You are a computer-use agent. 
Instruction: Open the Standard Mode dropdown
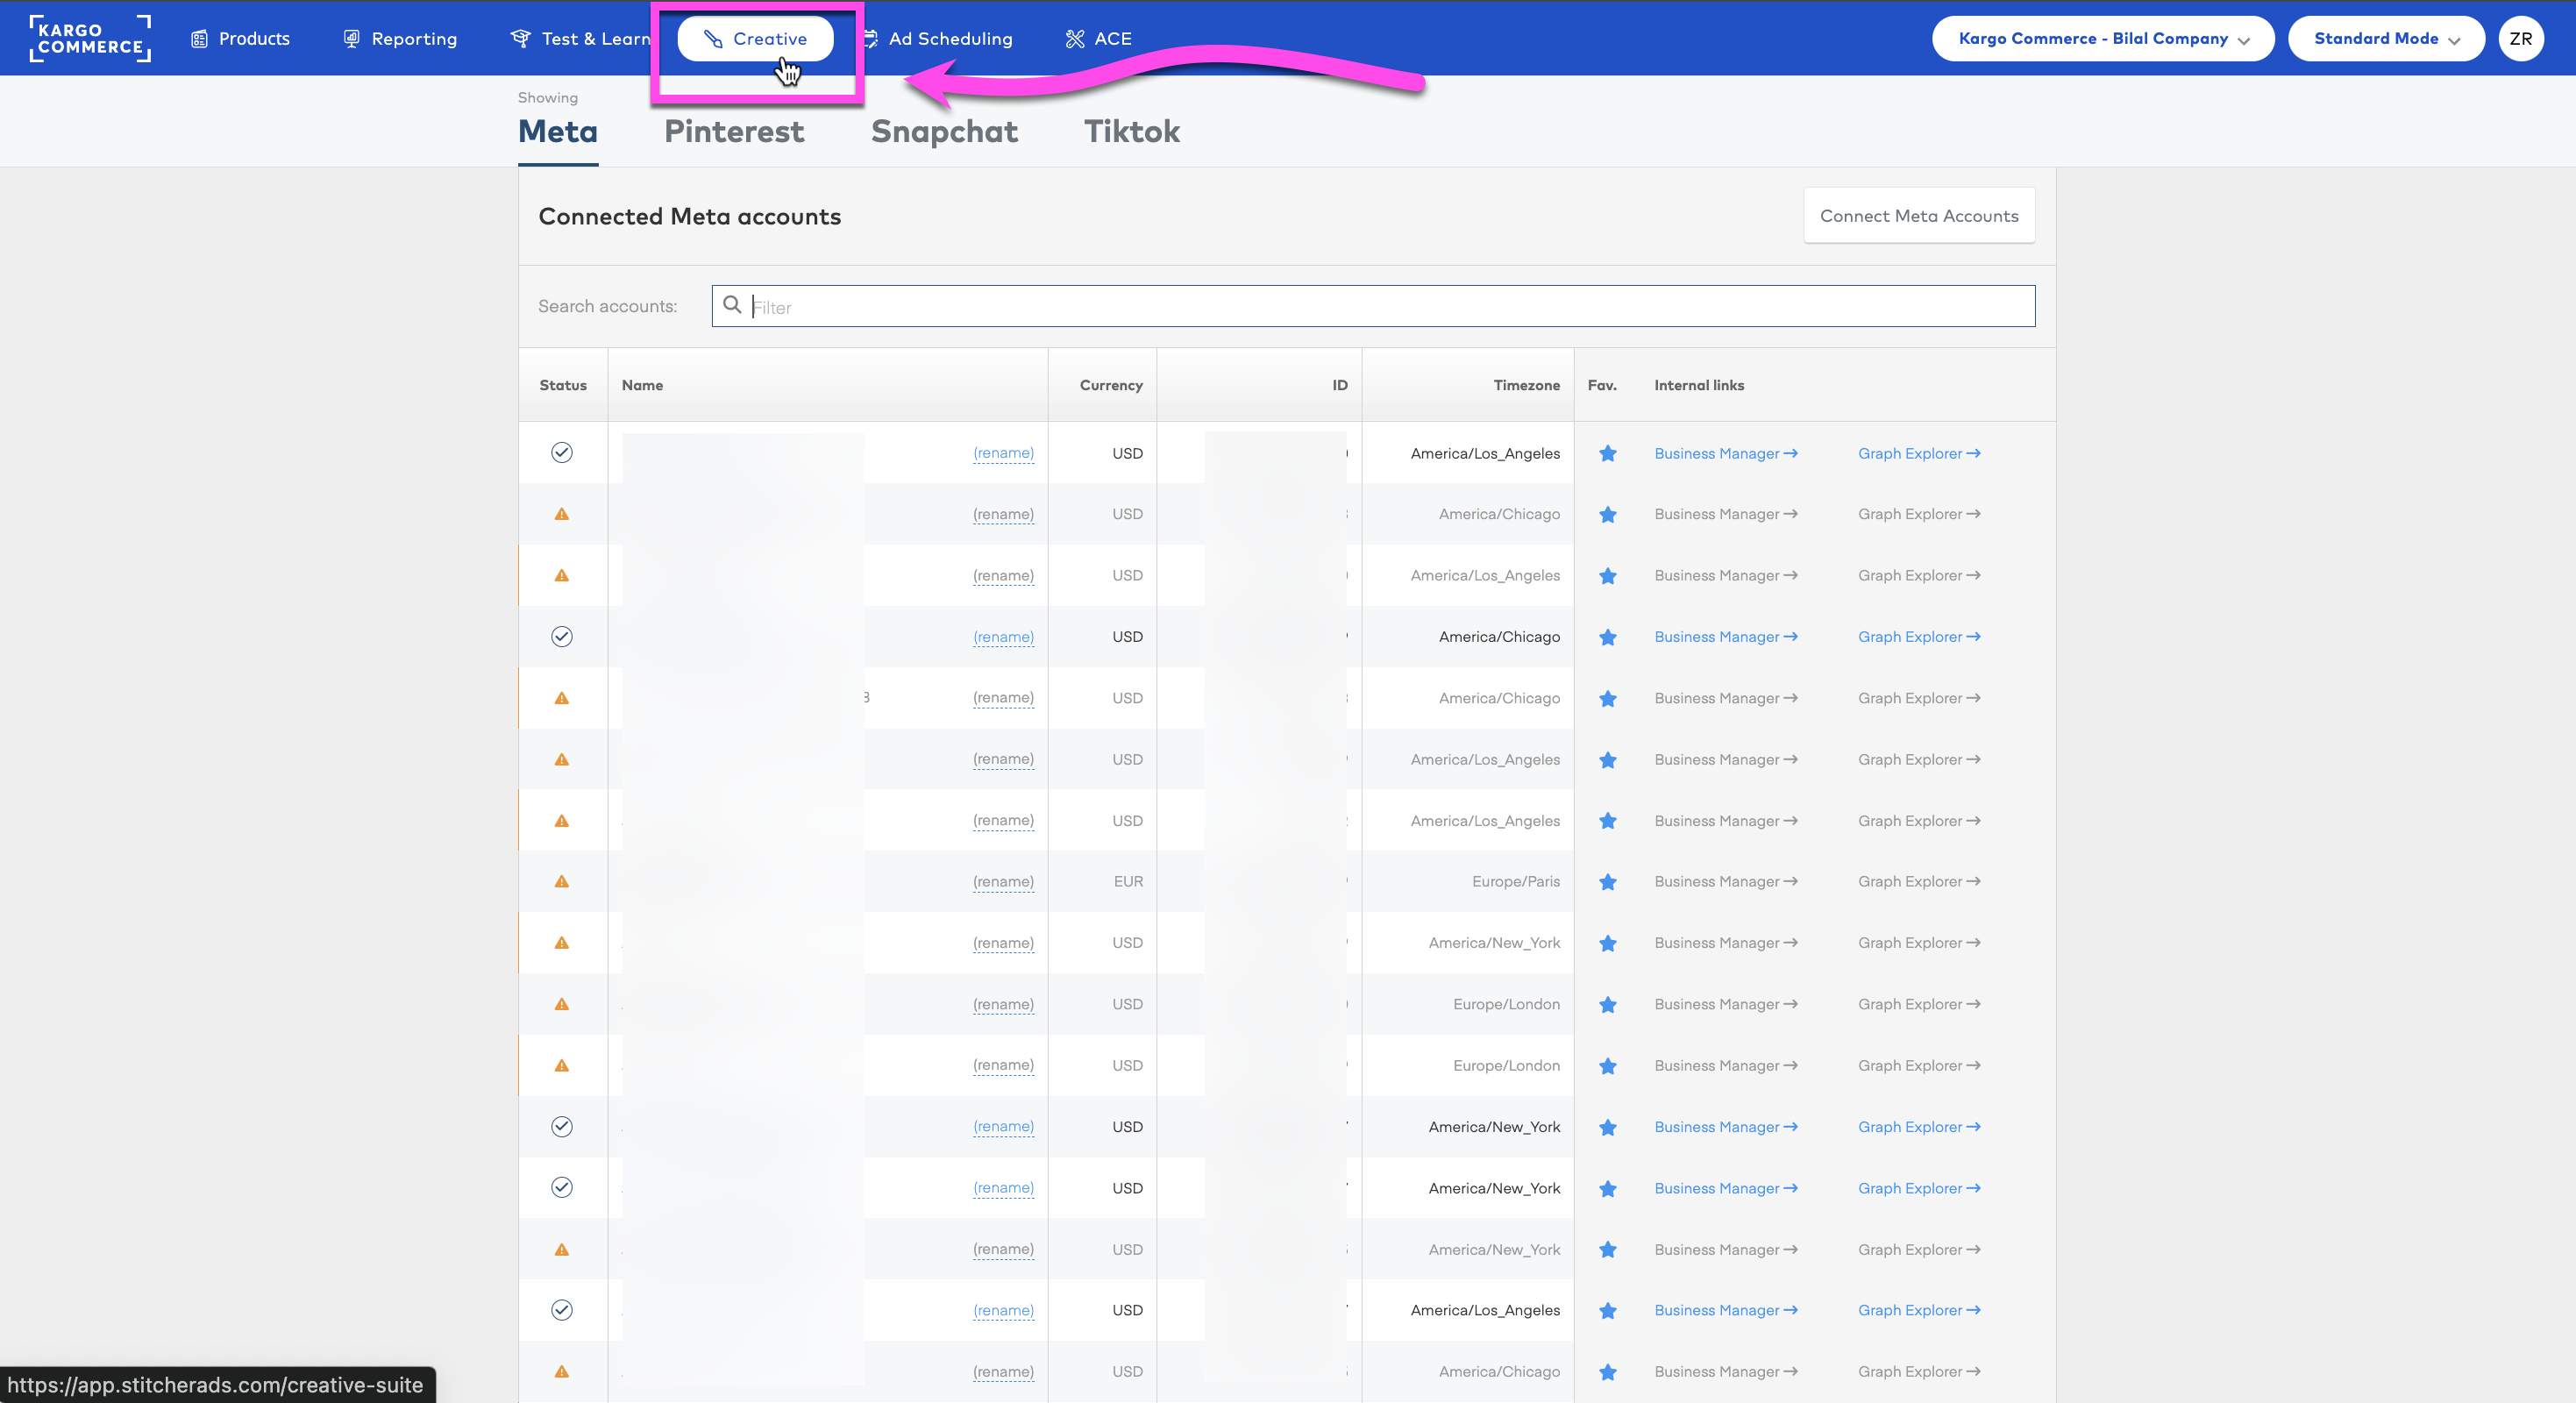click(2386, 38)
